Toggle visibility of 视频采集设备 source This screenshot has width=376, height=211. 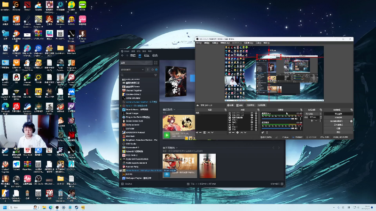tap(252, 118)
